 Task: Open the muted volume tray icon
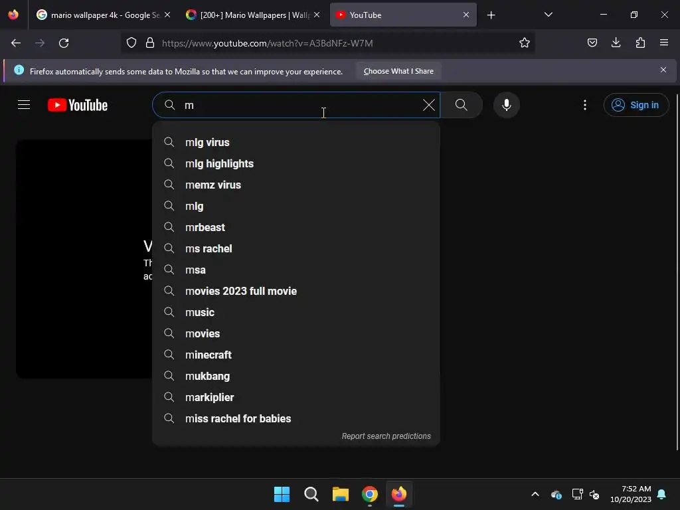[594, 494]
